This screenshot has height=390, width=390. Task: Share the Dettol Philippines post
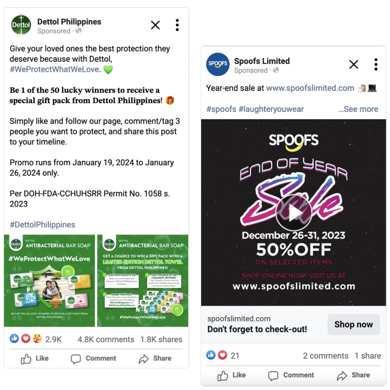click(x=155, y=358)
